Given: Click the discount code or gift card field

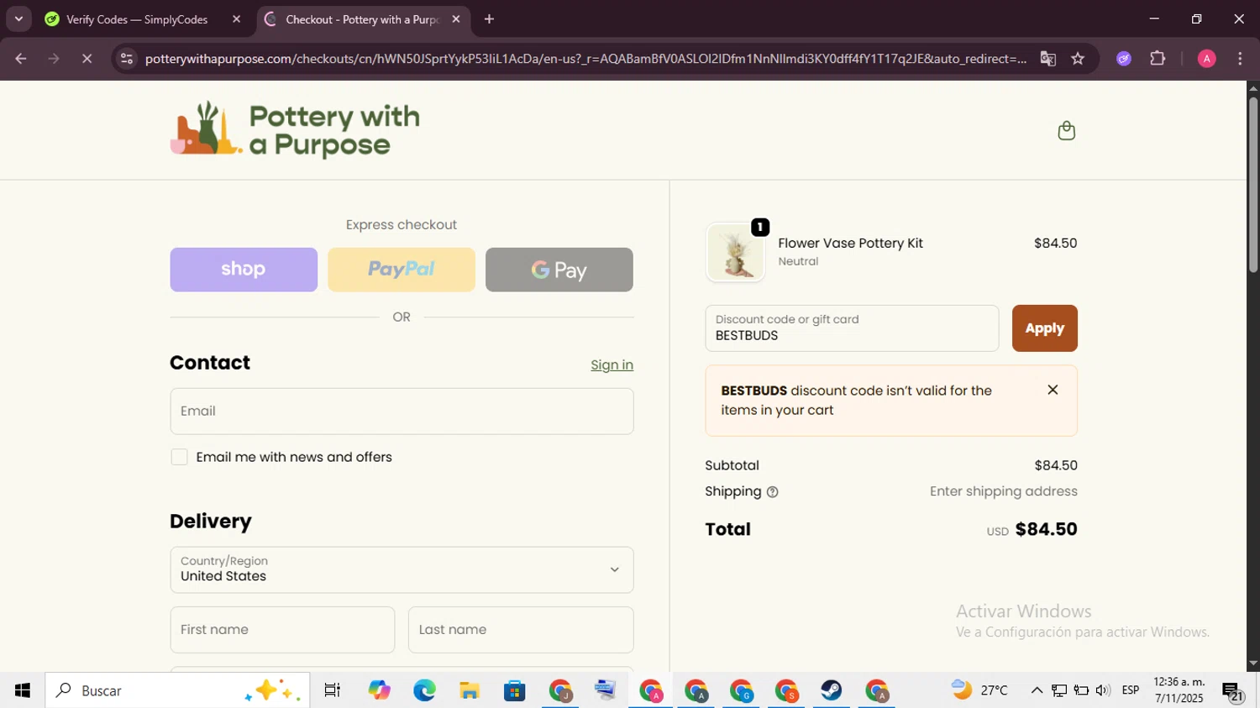Looking at the screenshot, I should pos(852,328).
